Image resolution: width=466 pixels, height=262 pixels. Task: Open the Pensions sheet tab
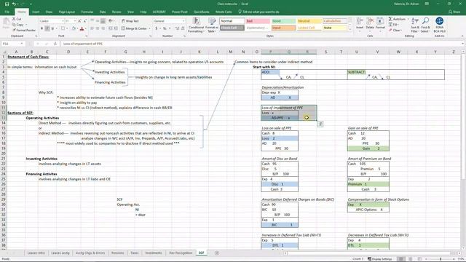pyautogui.click(x=118, y=253)
